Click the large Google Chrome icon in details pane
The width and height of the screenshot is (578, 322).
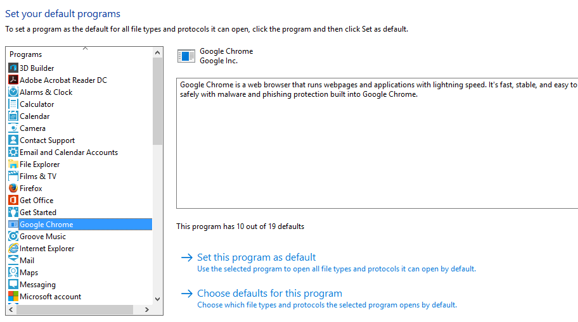tap(186, 56)
